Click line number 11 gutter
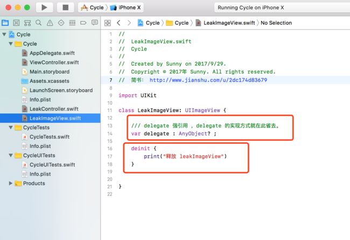The image size is (350, 240). [110, 110]
